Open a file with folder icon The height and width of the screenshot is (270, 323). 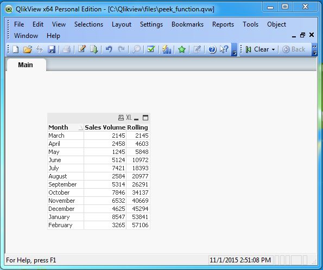(27, 49)
